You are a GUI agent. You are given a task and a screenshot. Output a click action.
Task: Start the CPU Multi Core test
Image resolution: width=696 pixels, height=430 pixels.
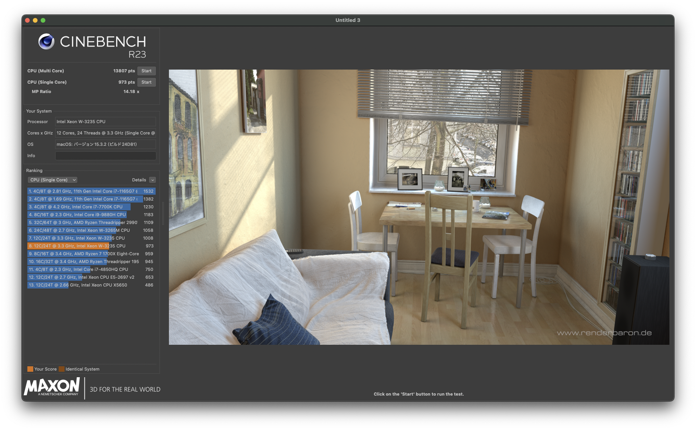click(146, 71)
